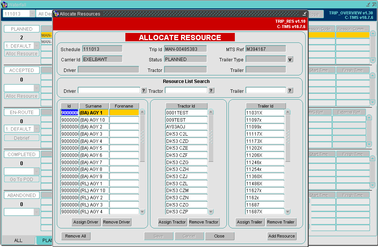The width and height of the screenshot is (378, 247).
Task: Select trailer 11360X
Action: click(265, 176)
